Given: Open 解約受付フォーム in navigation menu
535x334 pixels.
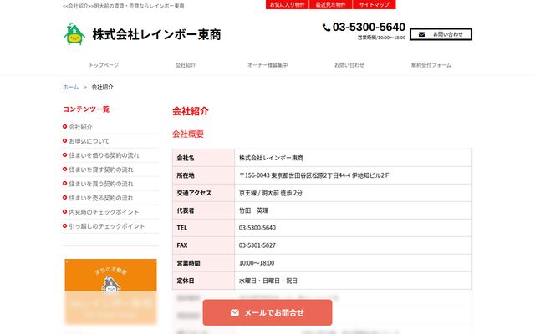Looking at the screenshot, I should click(x=431, y=65).
